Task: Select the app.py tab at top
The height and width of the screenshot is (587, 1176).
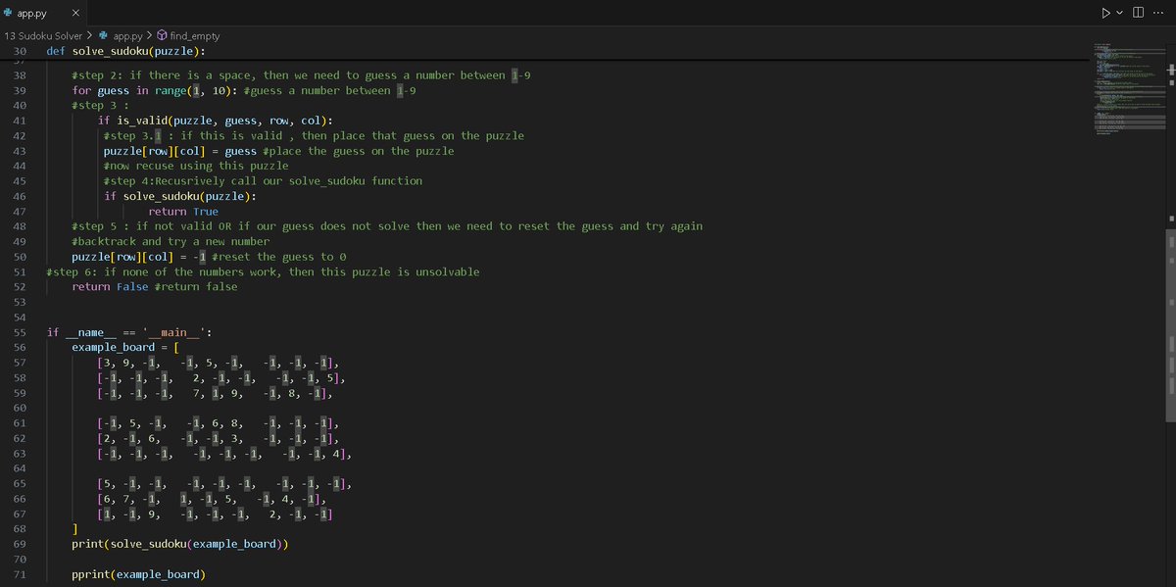Action: (44, 13)
